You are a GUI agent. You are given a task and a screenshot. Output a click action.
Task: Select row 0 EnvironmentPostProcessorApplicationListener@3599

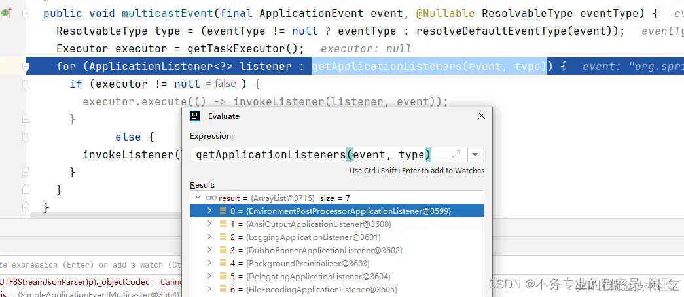point(337,211)
